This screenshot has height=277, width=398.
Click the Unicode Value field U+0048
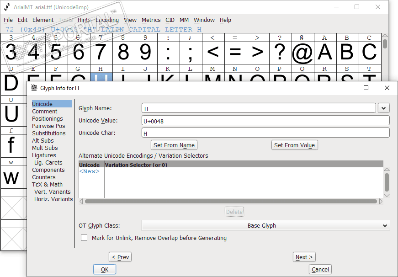[x=265, y=120]
